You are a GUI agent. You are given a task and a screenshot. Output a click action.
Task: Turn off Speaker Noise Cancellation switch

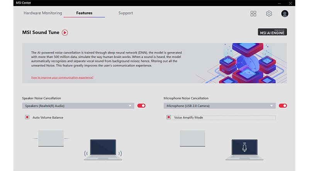(141, 106)
